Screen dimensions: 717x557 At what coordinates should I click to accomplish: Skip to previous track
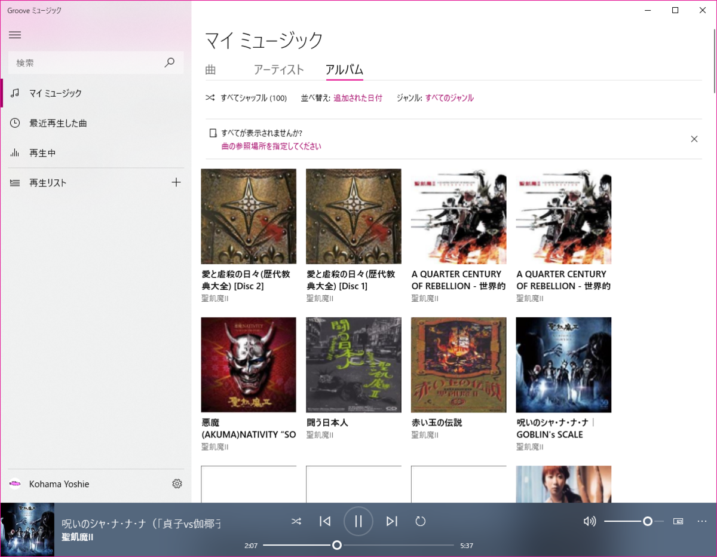(x=325, y=521)
